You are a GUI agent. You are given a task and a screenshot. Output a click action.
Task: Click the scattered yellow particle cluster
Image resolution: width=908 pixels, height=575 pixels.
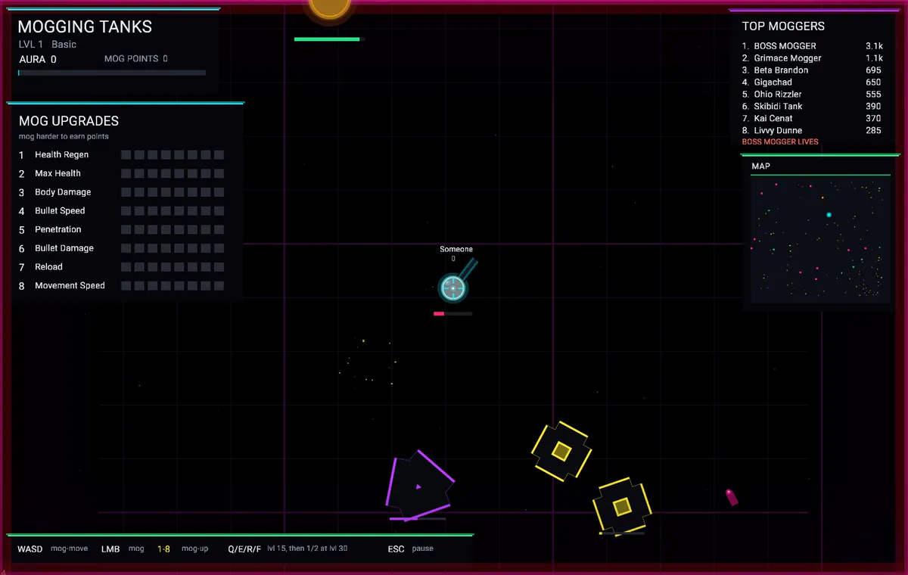367,362
